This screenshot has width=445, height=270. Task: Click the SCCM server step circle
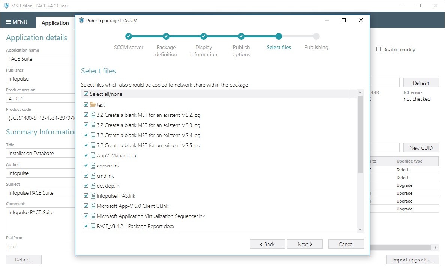pos(129,36)
